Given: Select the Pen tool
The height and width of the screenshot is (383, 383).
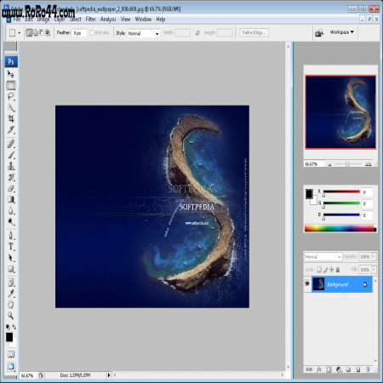Looking at the screenshot, I should pos(11,236).
